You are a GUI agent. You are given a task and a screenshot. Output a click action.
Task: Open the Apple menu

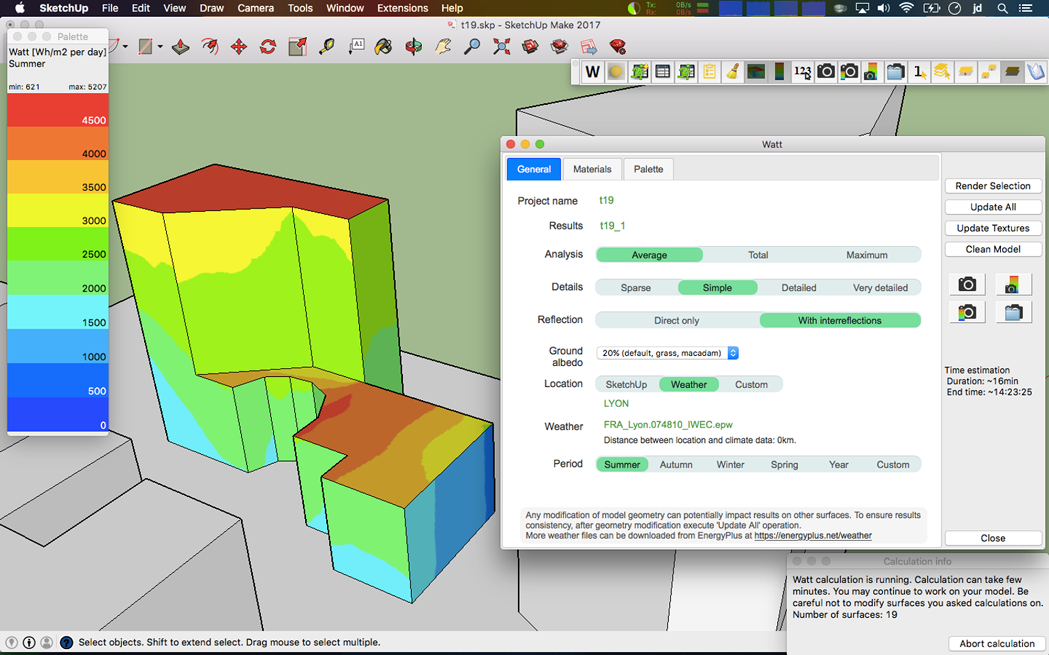pyautogui.click(x=19, y=8)
